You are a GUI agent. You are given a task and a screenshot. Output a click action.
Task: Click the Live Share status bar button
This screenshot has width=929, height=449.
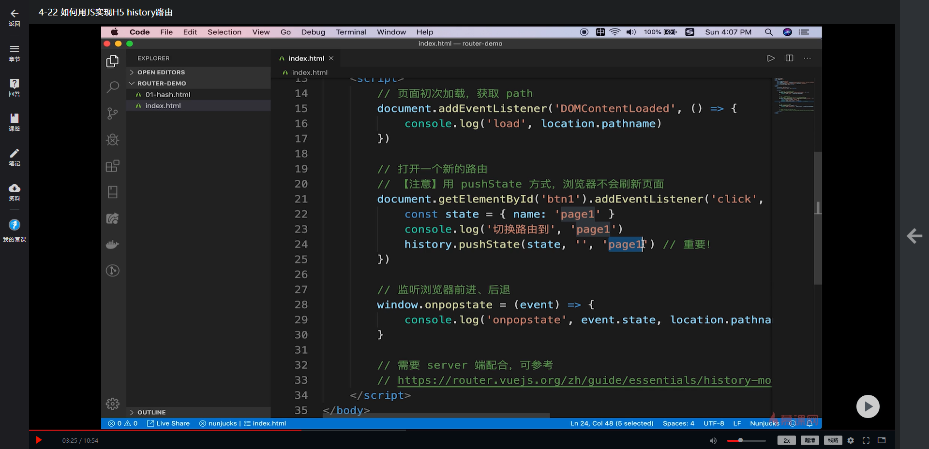[168, 423]
